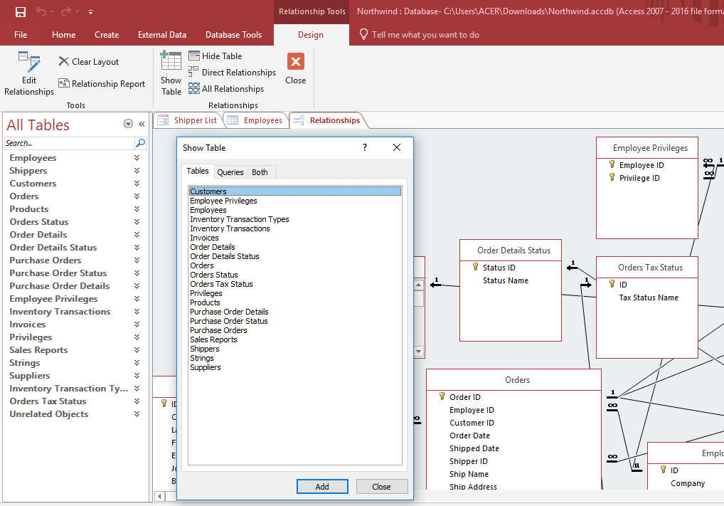Click Clear Layout in the ribbon

tap(89, 62)
